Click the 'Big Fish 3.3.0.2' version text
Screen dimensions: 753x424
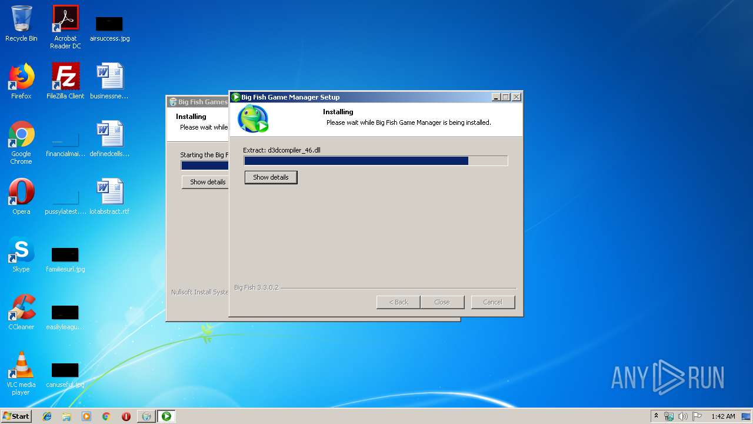pyautogui.click(x=256, y=287)
